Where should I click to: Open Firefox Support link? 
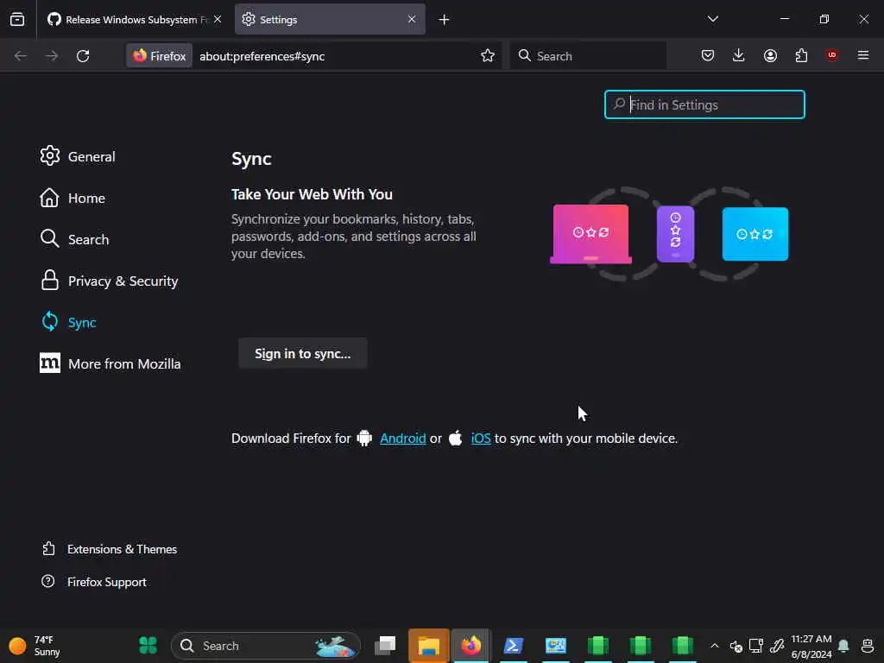click(x=94, y=582)
